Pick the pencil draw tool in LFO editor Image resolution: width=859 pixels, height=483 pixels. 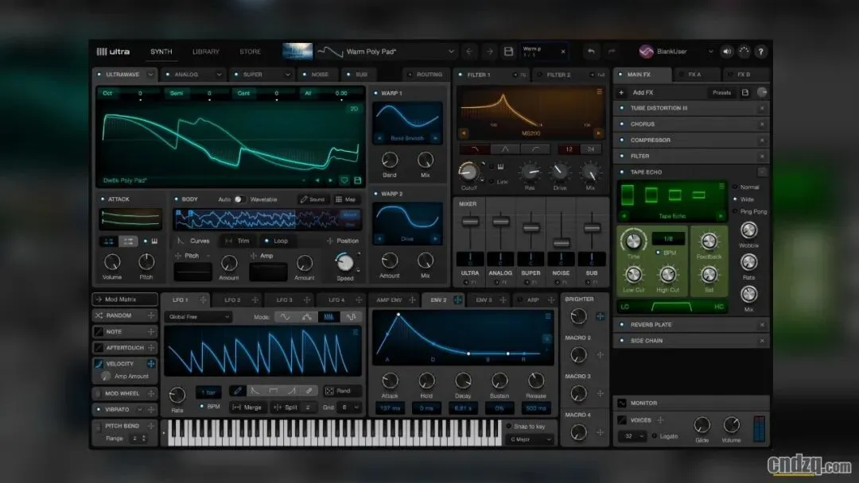[237, 391]
